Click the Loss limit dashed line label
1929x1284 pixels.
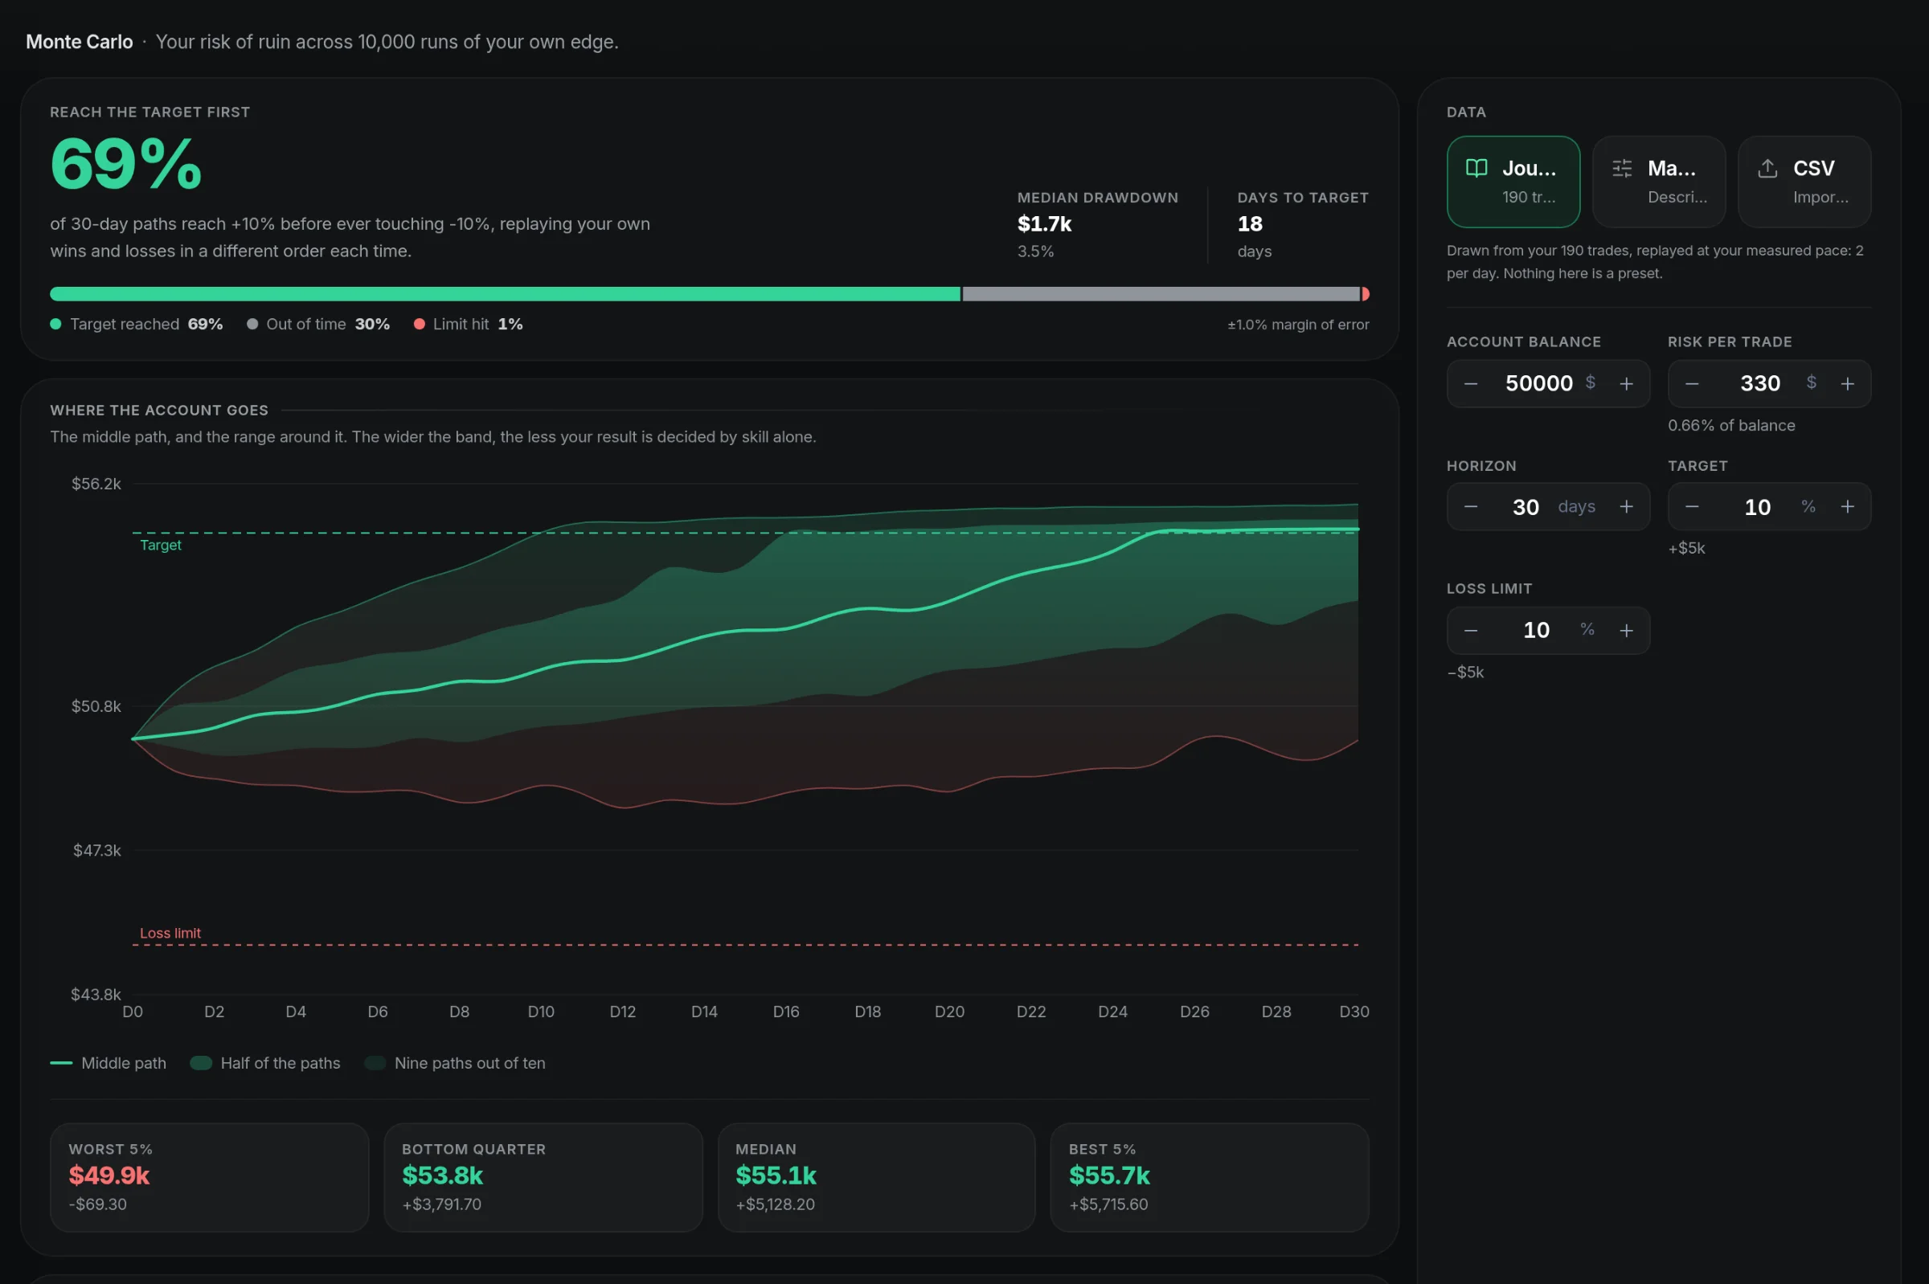[170, 934]
